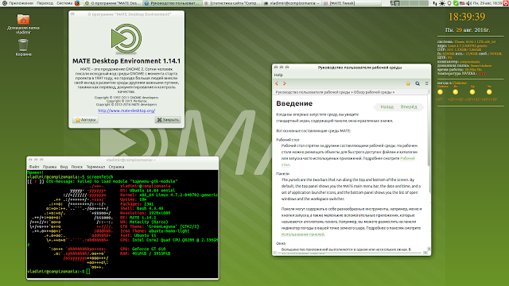
Task: Switch to the user guide 'Руководство пользоват…' taskbar item
Action: (x=173, y=3)
